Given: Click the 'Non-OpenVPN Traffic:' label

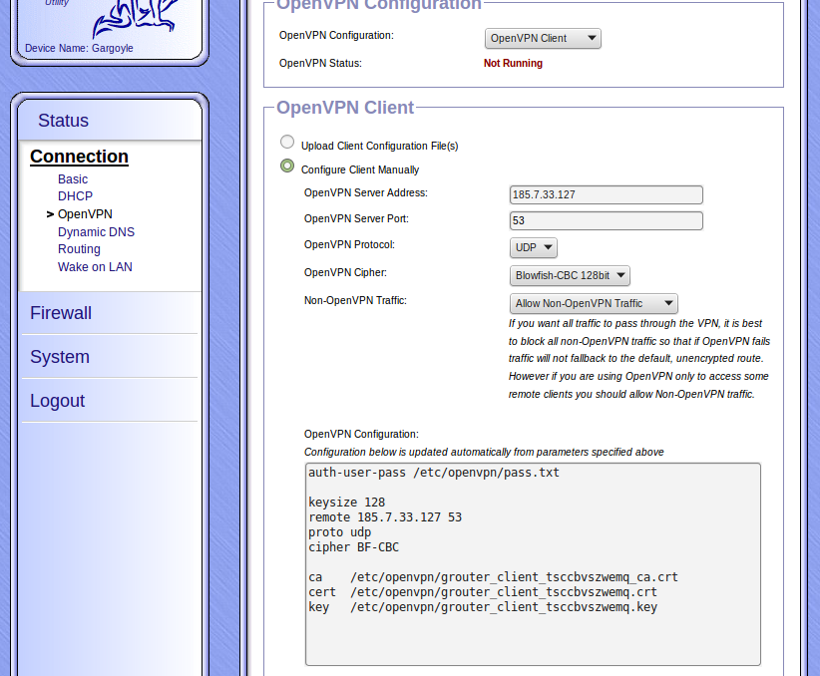Looking at the screenshot, I should tap(355, 300).
